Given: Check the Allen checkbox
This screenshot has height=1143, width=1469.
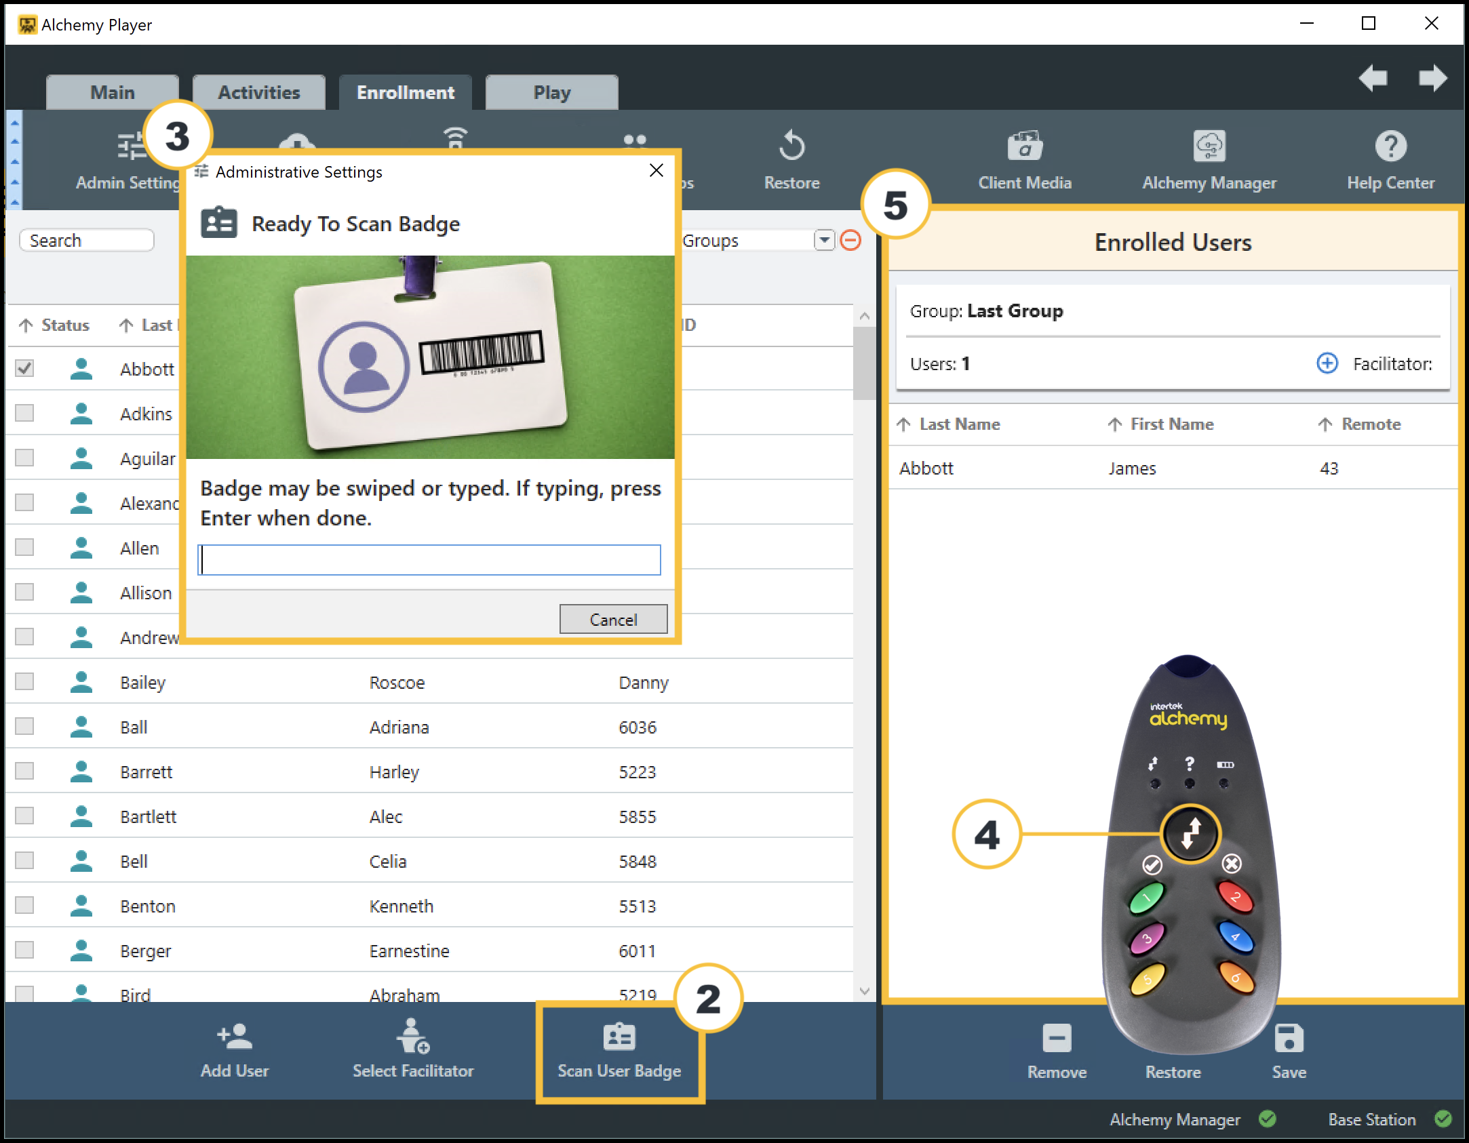Looking at the screenshot, I should point(24,547).
